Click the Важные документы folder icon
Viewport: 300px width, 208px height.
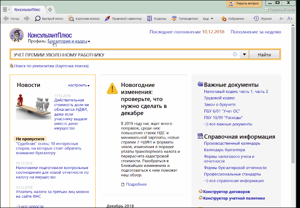200,84
